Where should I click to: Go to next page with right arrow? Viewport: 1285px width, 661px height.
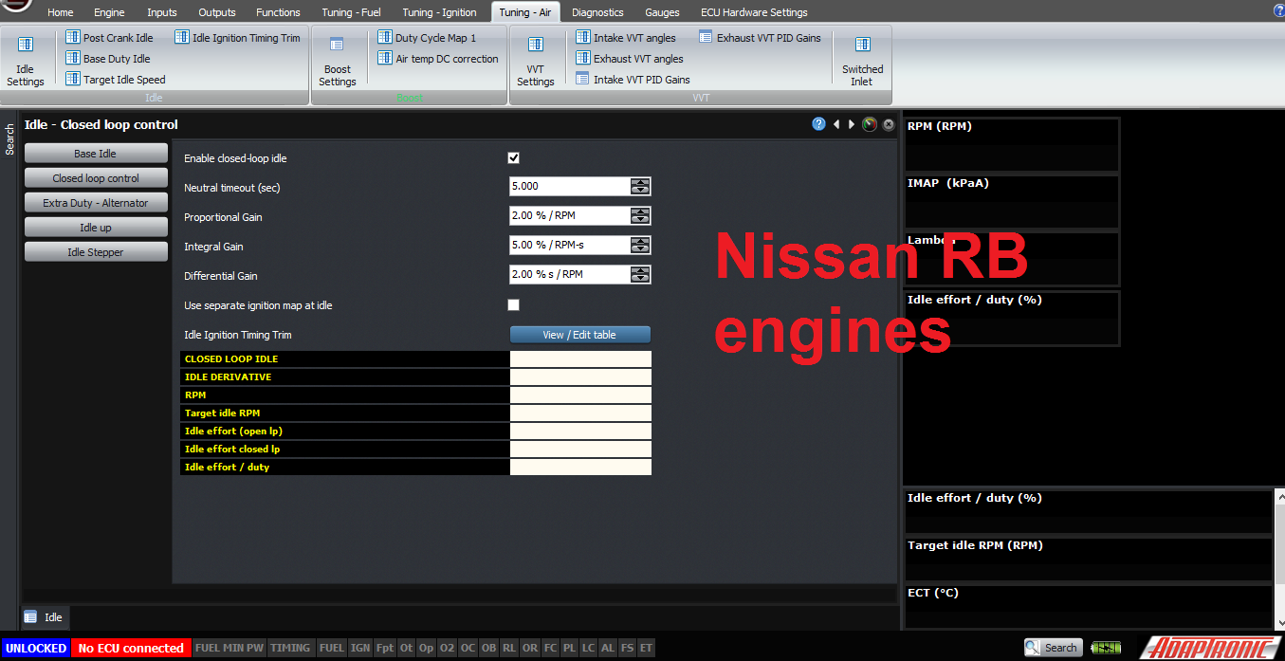(852, 124)
